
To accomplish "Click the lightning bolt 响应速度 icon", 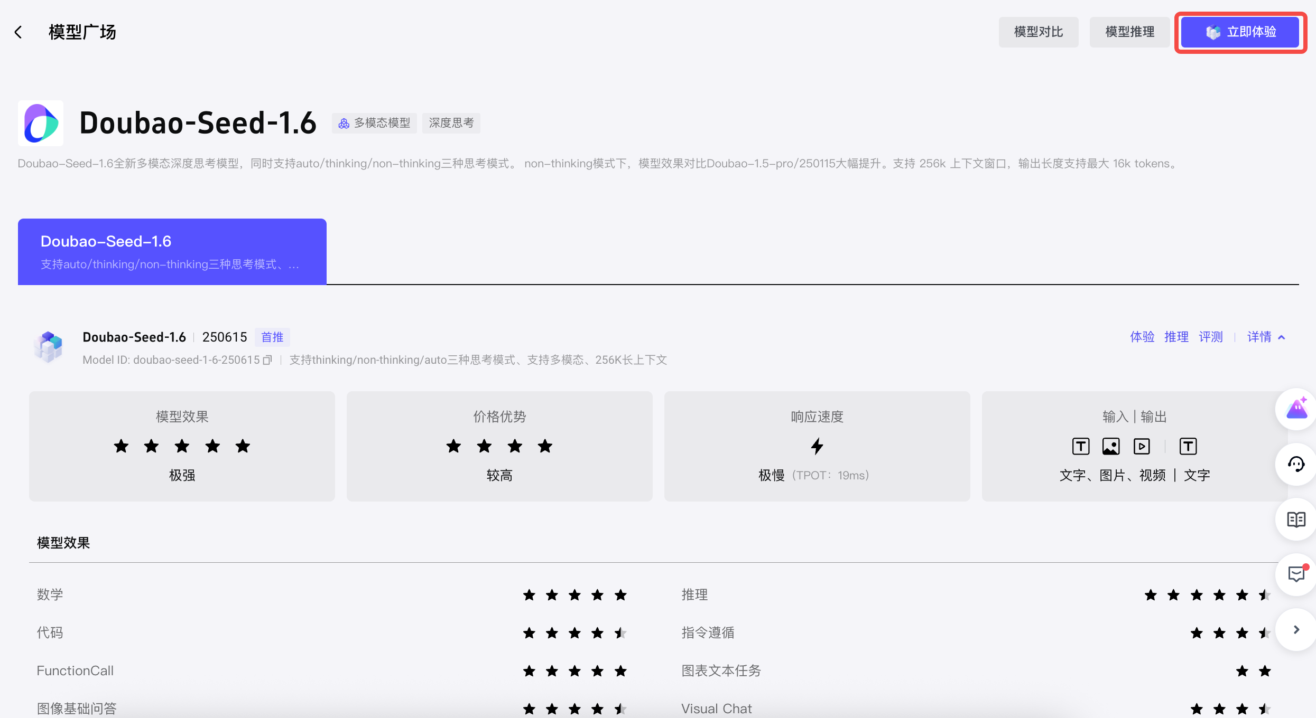I will [817, 446].
